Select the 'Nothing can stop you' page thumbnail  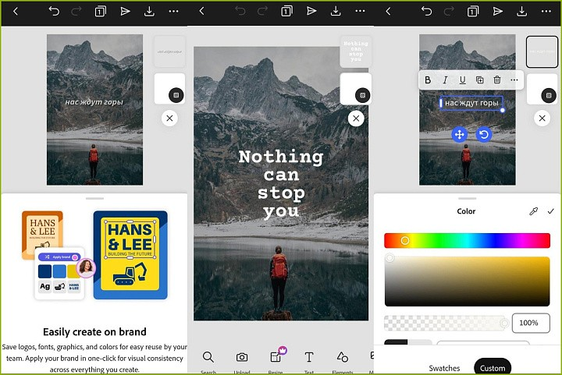[x=356, y=51]
